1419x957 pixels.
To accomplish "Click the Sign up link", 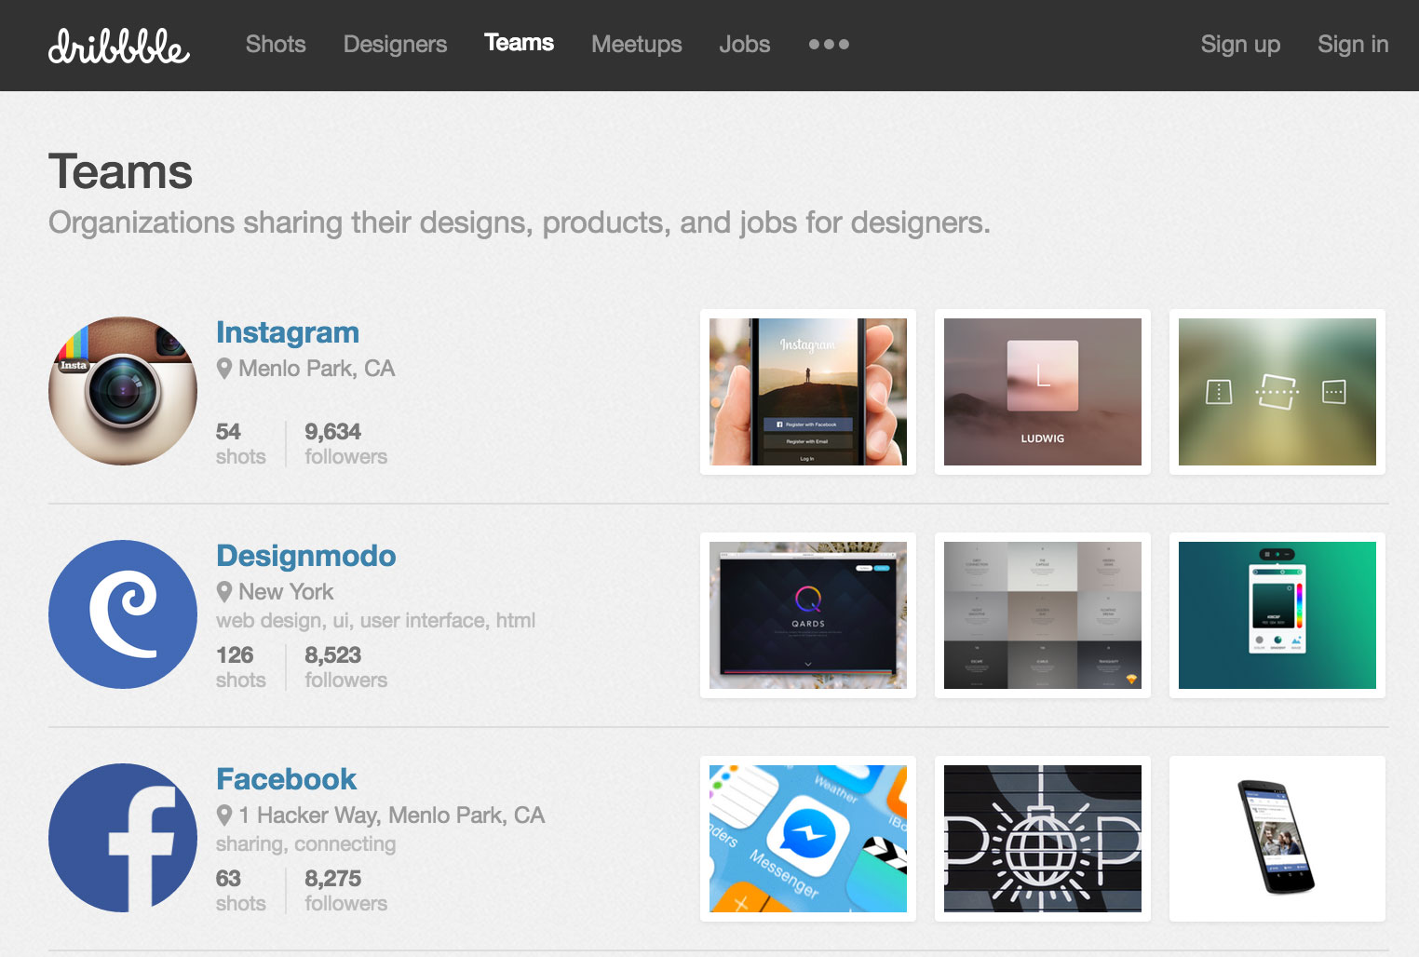I will [1240, 44].
